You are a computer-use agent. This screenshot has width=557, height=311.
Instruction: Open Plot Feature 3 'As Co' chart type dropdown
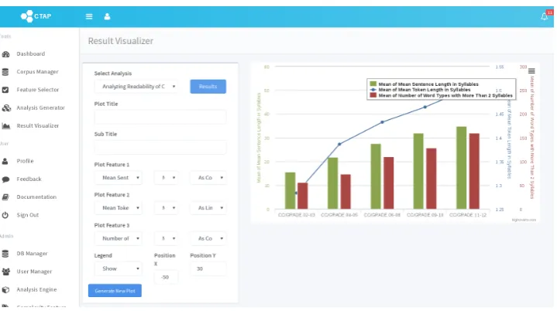(208, 238)
